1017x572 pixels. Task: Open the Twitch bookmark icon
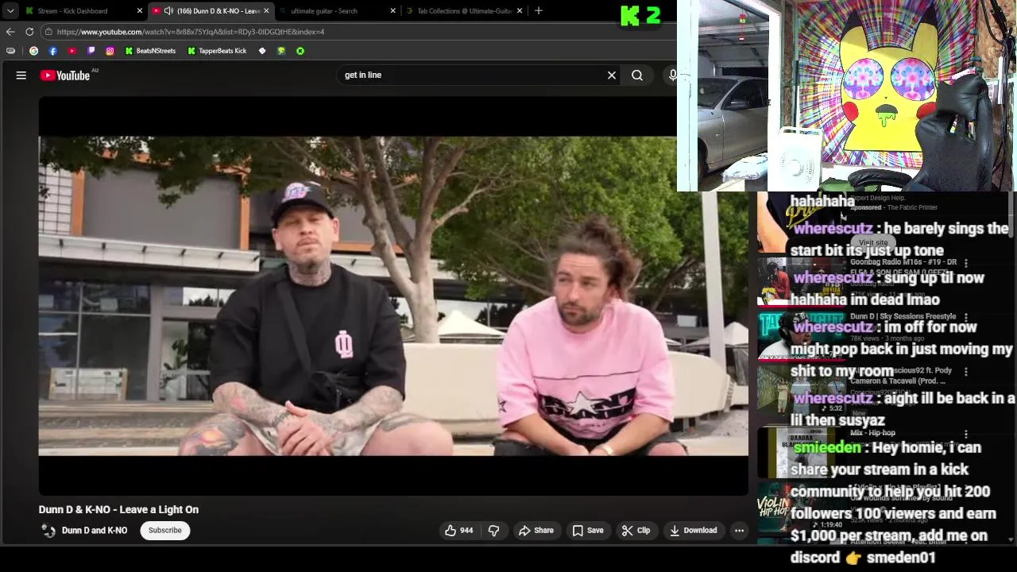pos(91,51)
